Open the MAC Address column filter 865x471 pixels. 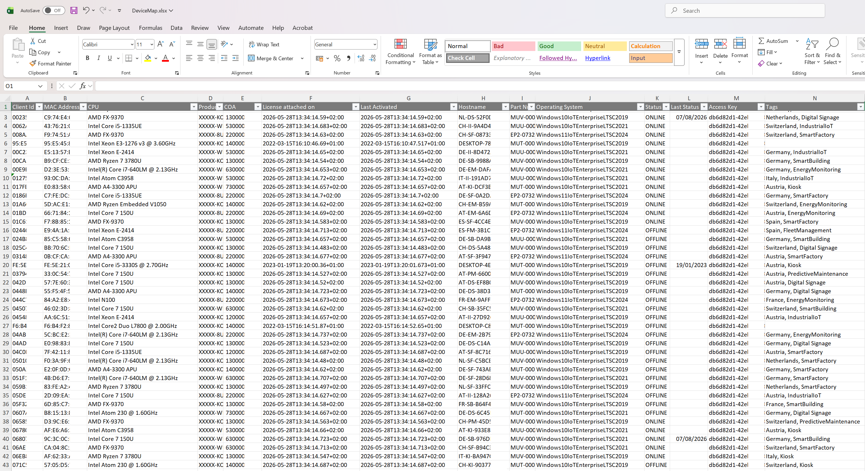(83, 107)
